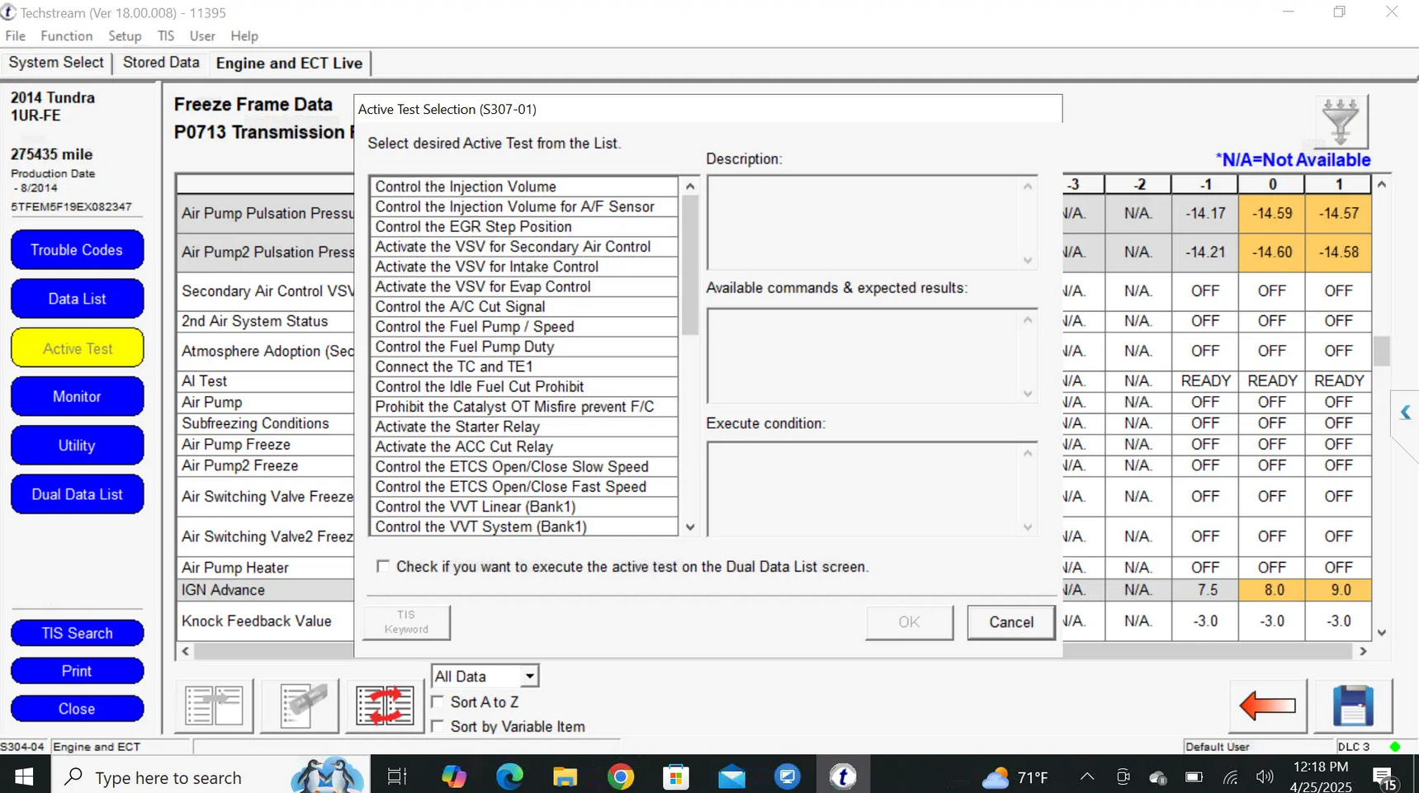Open the All Data dropdown
This screenshot has height=793, width=1419.
485,676
